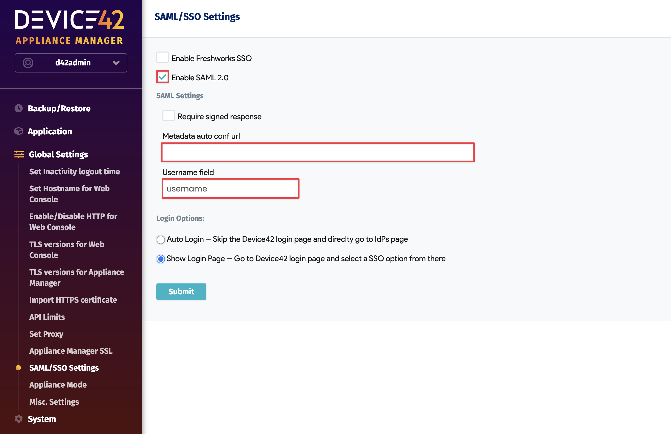Image resolution: width=671 pixels, height=434 pixels.
Task: Click the gear icon next to System
Action: [19, 419]
